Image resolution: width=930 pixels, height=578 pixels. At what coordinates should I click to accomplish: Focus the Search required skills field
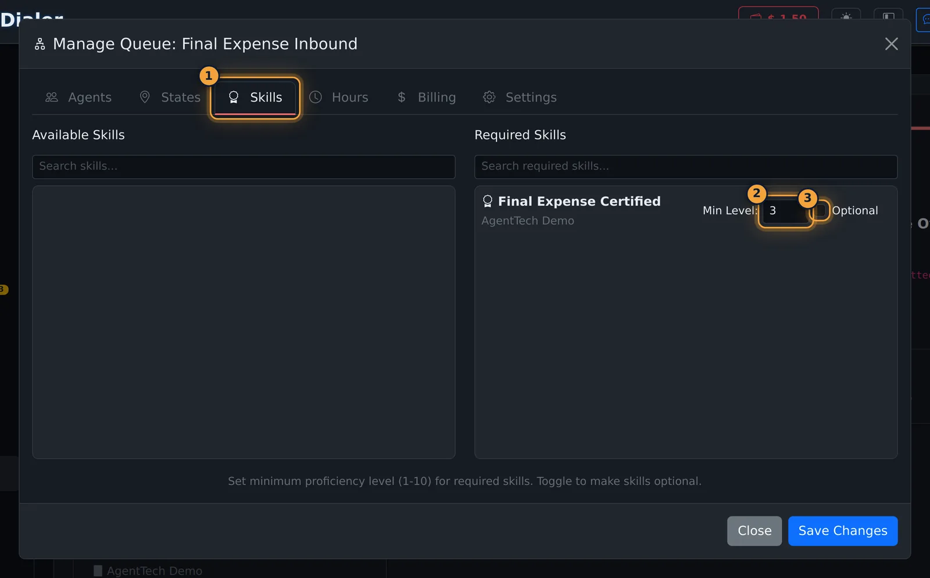pos(686,167)
